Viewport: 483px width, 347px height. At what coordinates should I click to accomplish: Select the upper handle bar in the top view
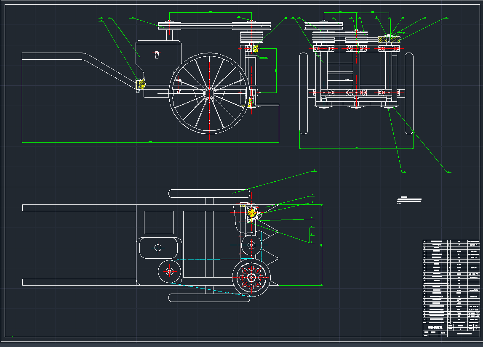tap(79, 208)
